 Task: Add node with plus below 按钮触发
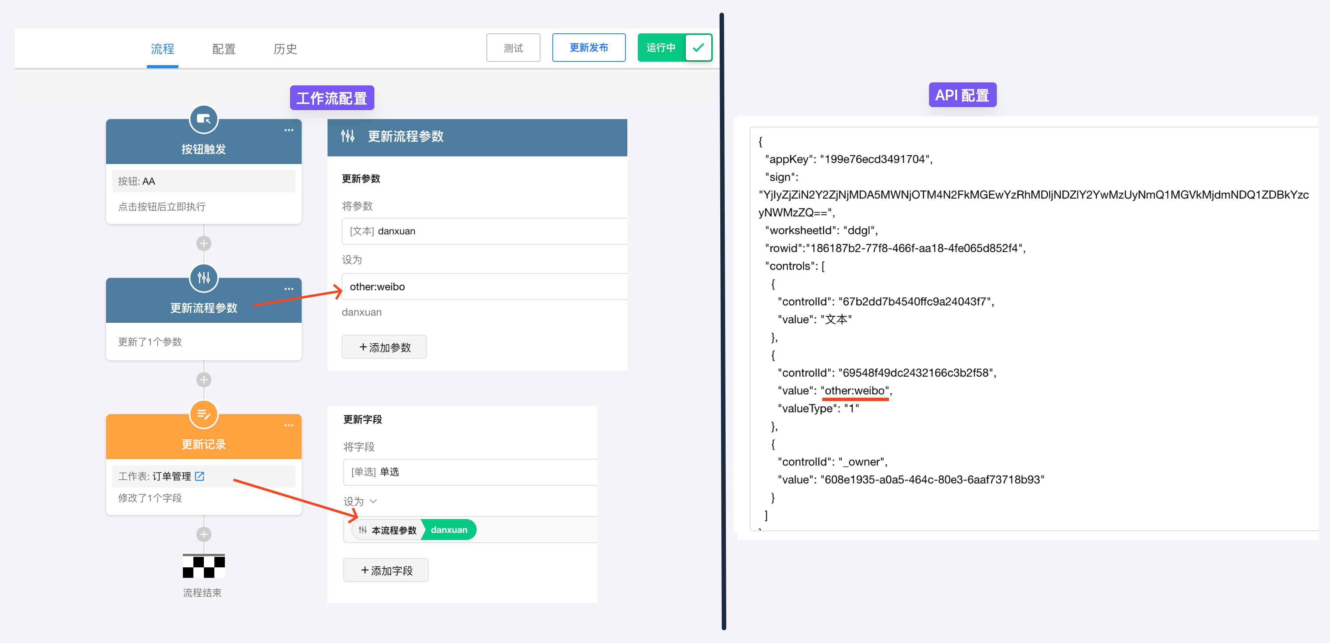click(203, 243)
